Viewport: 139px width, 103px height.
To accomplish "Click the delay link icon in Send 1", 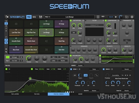I will (x=75, y=75).
